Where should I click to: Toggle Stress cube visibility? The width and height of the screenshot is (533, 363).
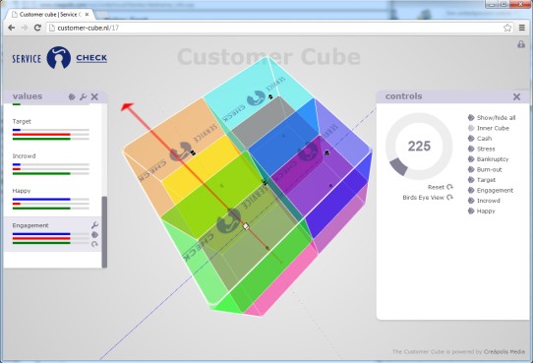(x=482, y=149)
